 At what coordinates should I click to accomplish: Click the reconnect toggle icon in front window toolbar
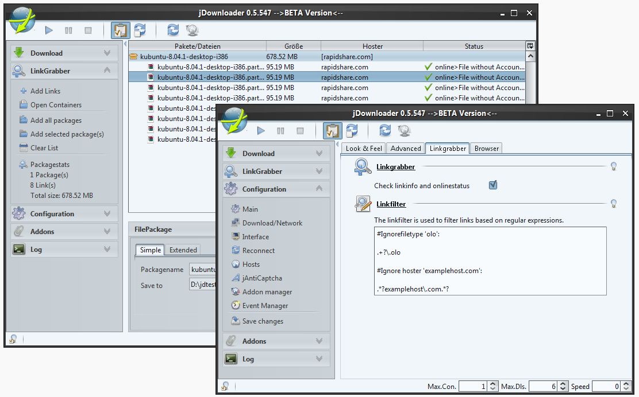click(352, 131)
